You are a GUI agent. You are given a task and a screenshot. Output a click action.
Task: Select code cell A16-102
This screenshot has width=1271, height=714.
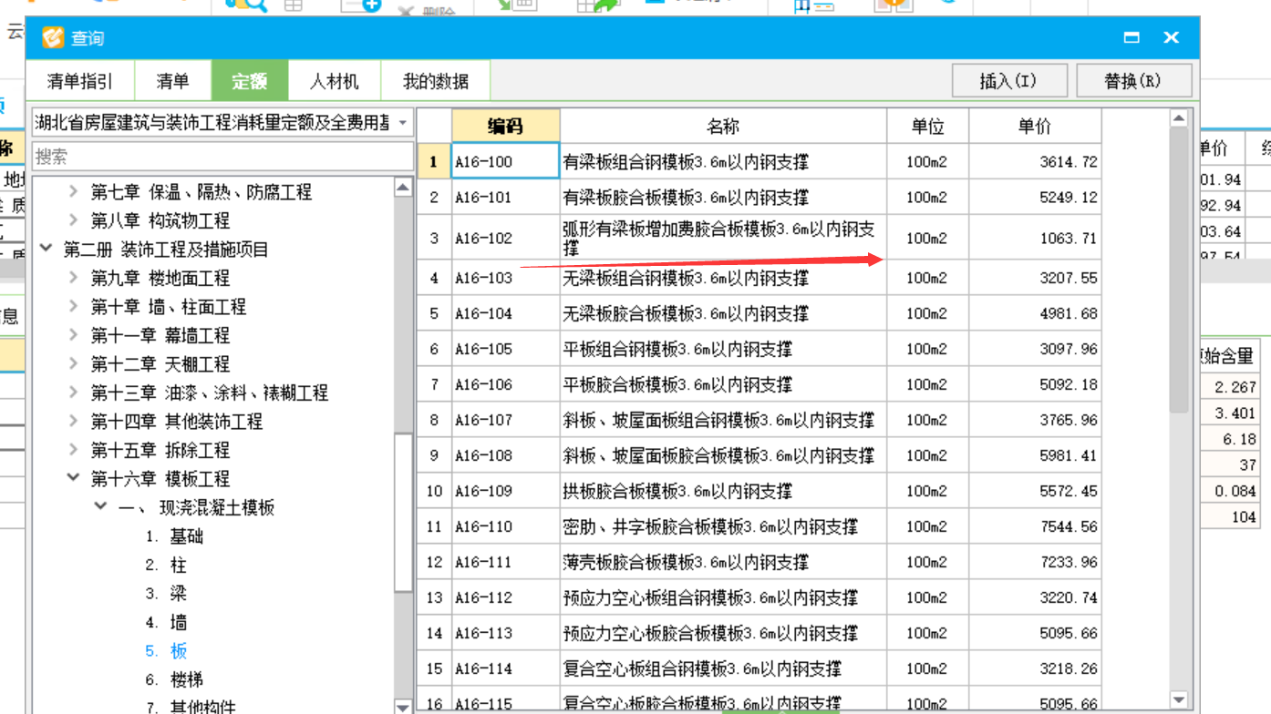(505, 238)
